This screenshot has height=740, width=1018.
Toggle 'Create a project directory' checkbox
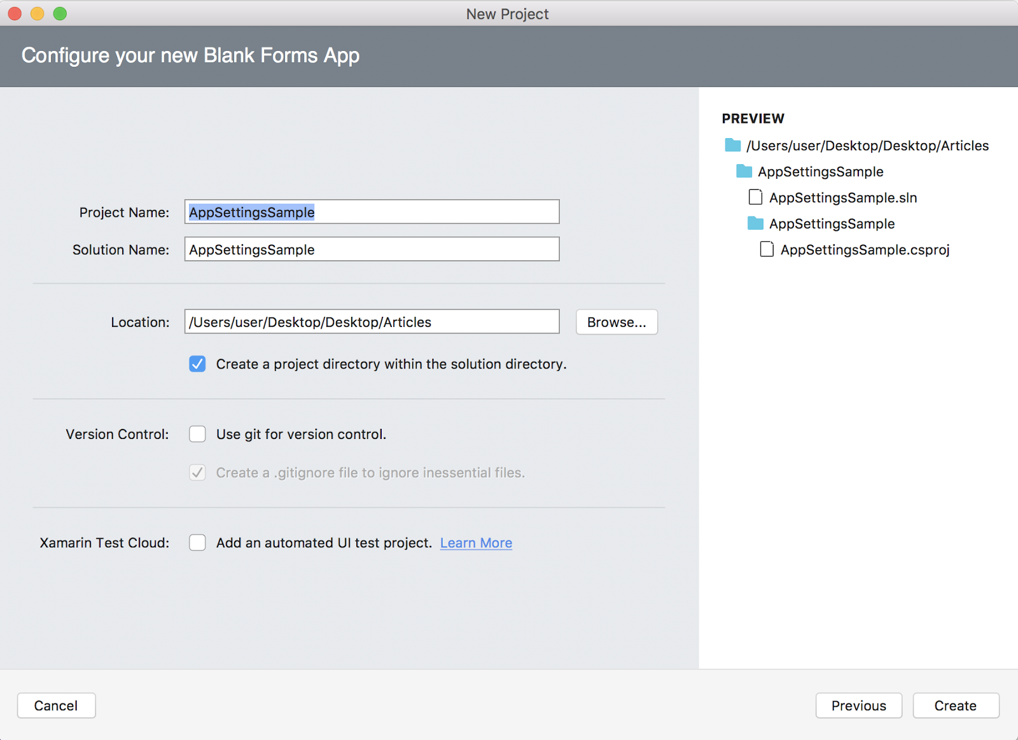tap(197, 364)
